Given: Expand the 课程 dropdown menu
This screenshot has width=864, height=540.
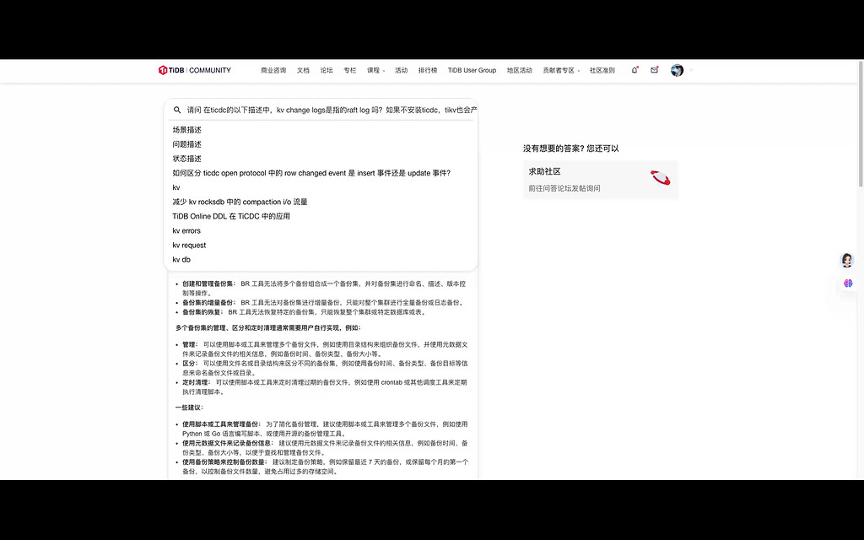Looking at the screenshot, I should 375,70.
